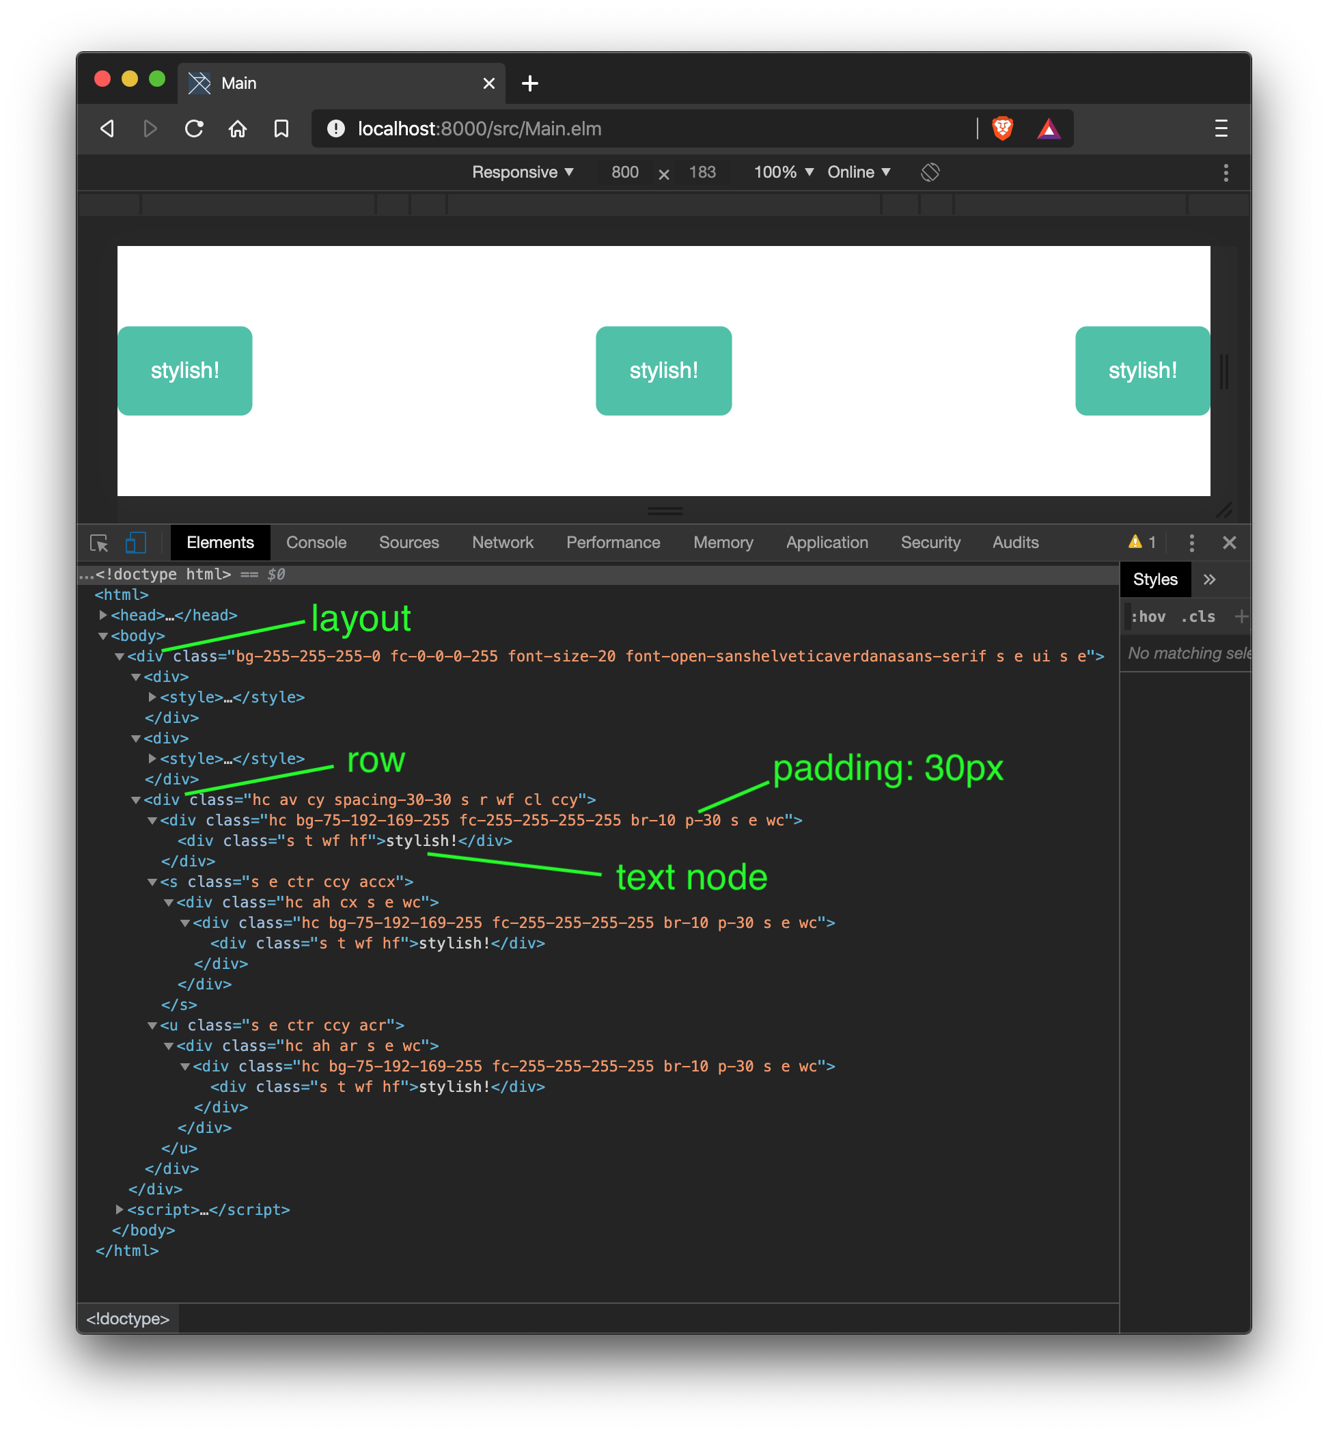Screen dimensions: 1328x1435
Task: Collapse the div with bg-255-255-255-0 class
Action: click(120, 657)
